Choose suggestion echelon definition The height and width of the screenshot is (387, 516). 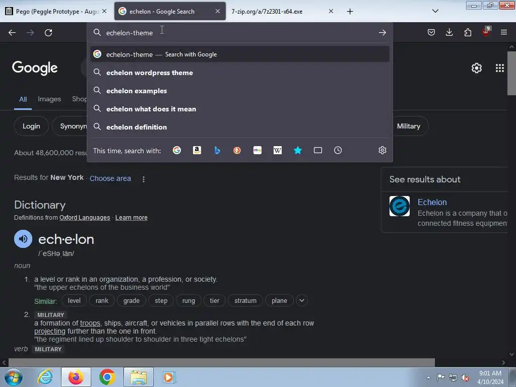point(239,127)
